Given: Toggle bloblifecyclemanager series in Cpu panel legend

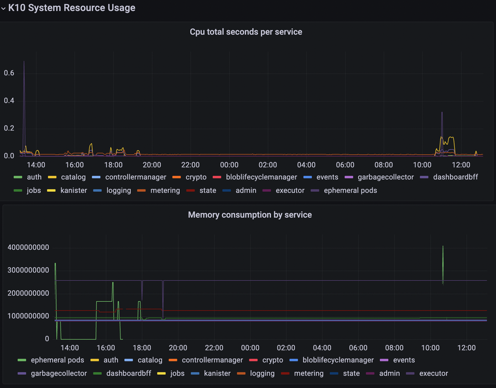Looking at the screenshot, I should tap(262, 177).
